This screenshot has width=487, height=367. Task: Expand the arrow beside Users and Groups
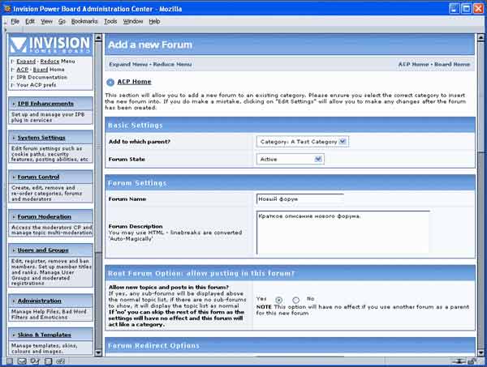(x=14, y=250)
